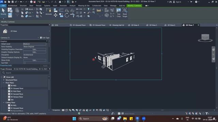Open the Annotate ribbon tab
The width and height of the screenshot is (218, 122).
pyautogui.click(x=63, y=6)
